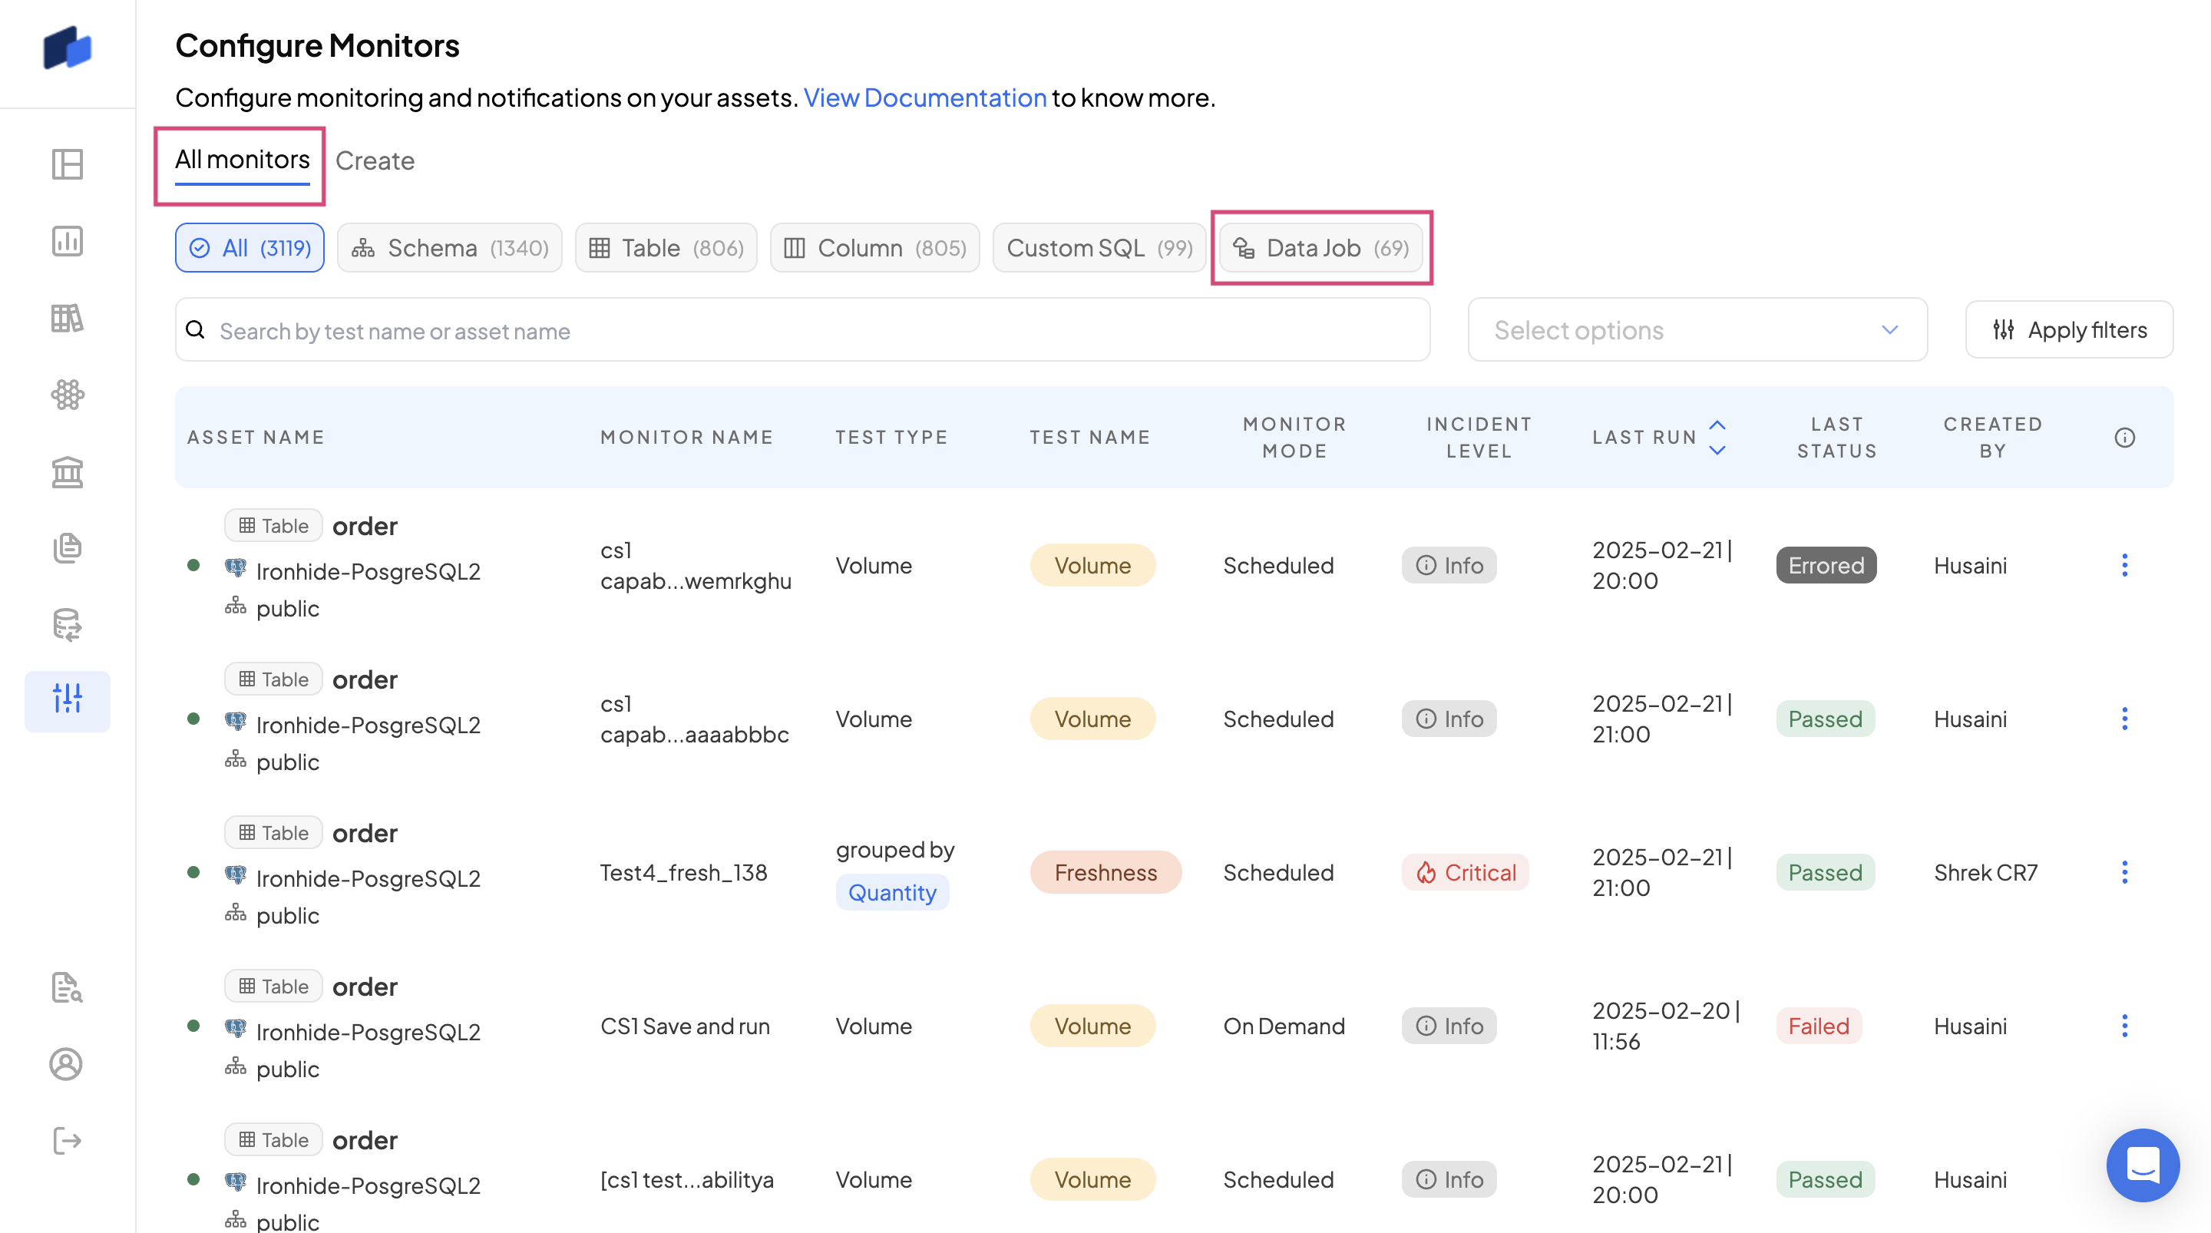This screenshot has height=1233, width=2211.
Task: Open row menu for Errored order monitor
Action: pos(2124,565)
